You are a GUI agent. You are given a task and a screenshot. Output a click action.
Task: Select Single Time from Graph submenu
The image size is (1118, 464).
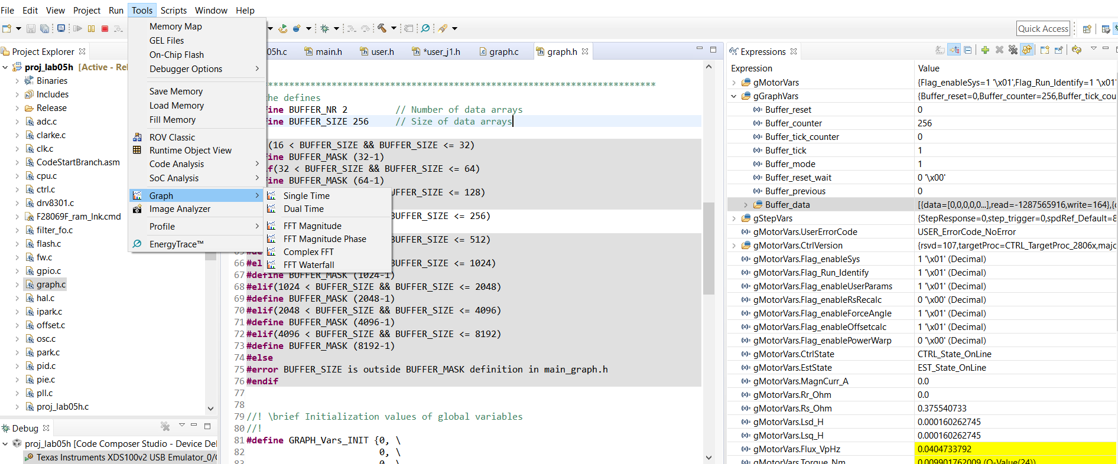point(306,196)
